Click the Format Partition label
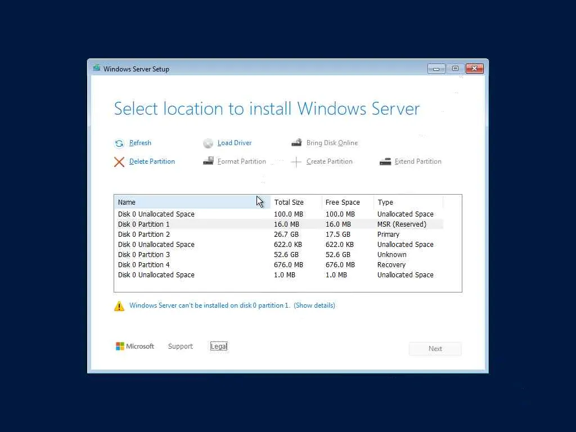Screen dimensions: 576x432 [241, 161]
